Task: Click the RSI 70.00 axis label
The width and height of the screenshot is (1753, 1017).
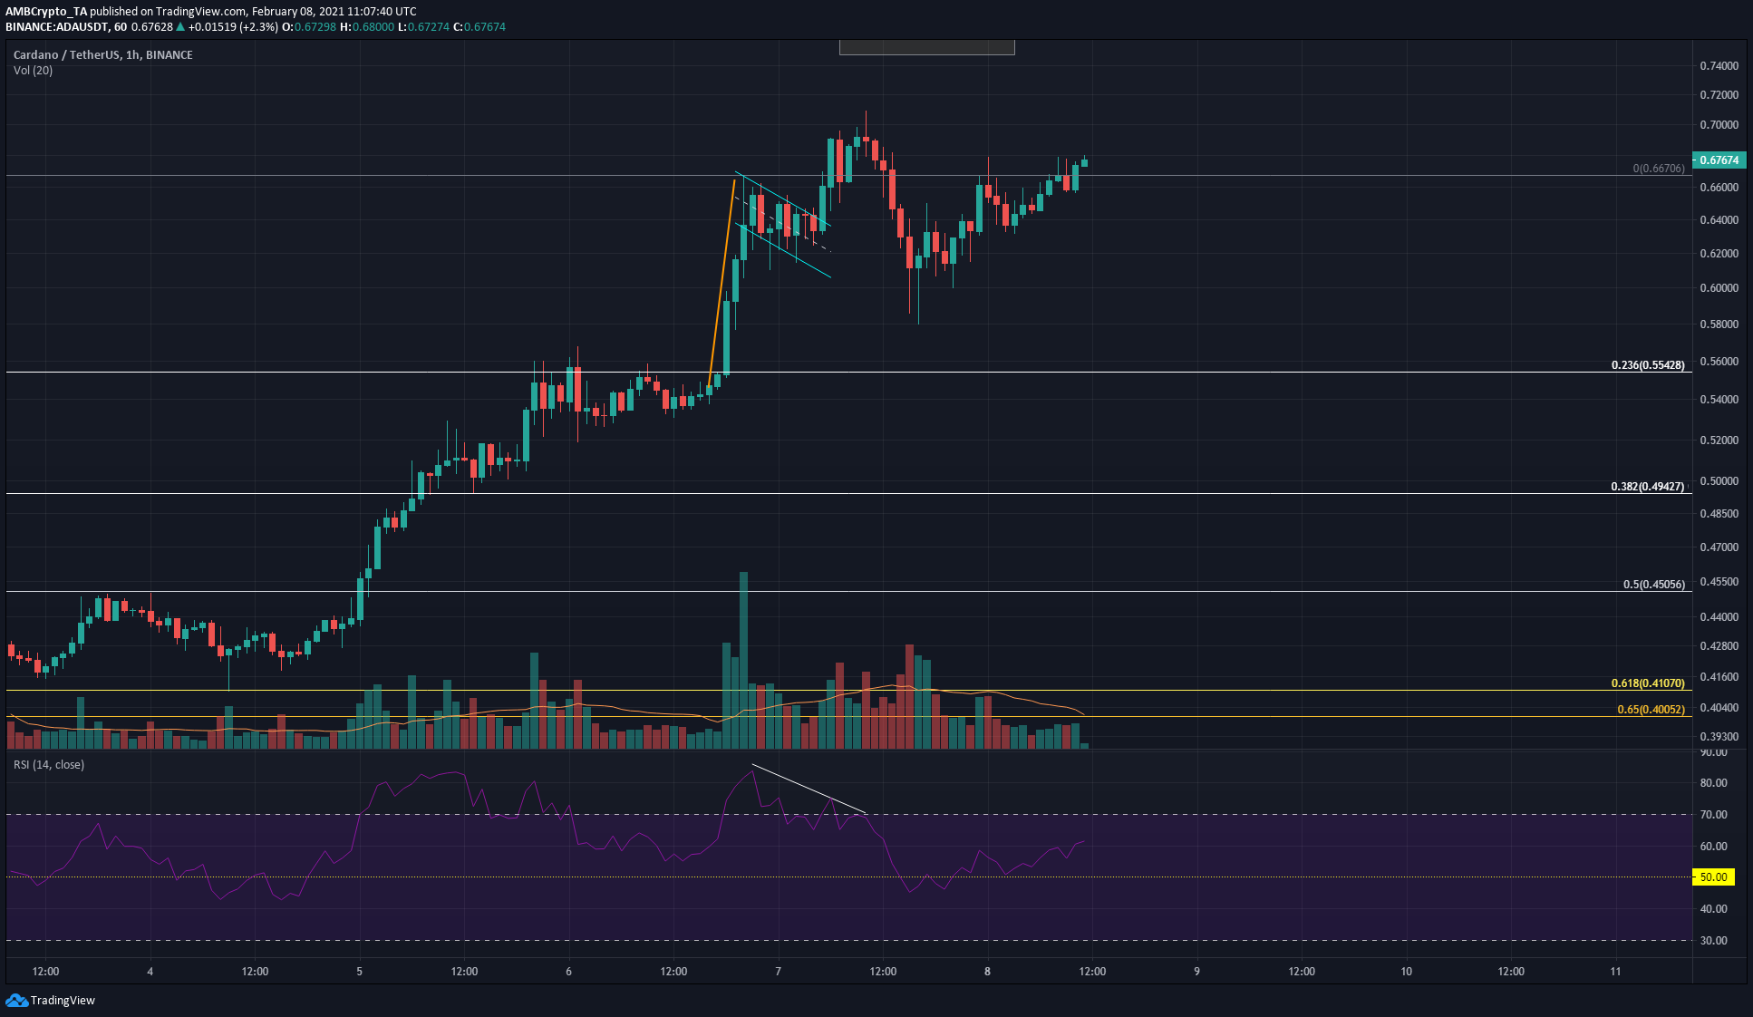Action: [1713, 814]
